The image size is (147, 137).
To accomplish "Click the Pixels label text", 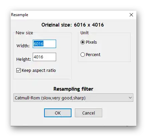I will tap(91, 42).
